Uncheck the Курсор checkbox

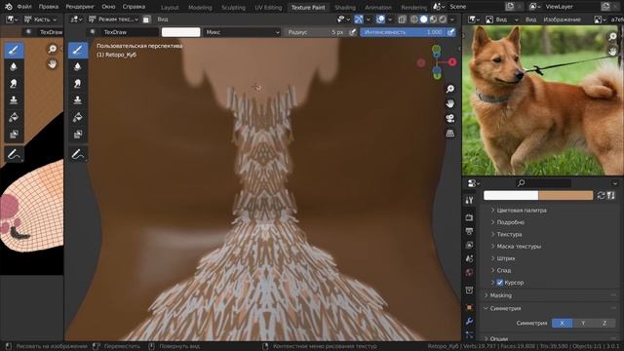[x=500, y=283]
